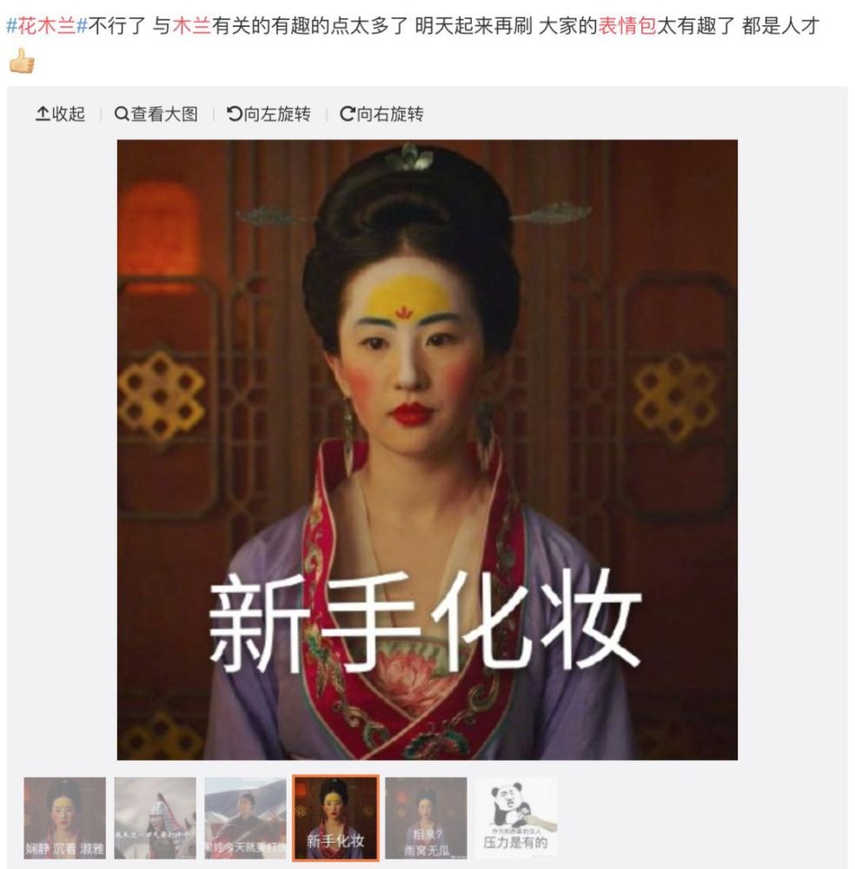Click the large 新手化妆 meme image

pyautogui.click(x=427, y=449)
